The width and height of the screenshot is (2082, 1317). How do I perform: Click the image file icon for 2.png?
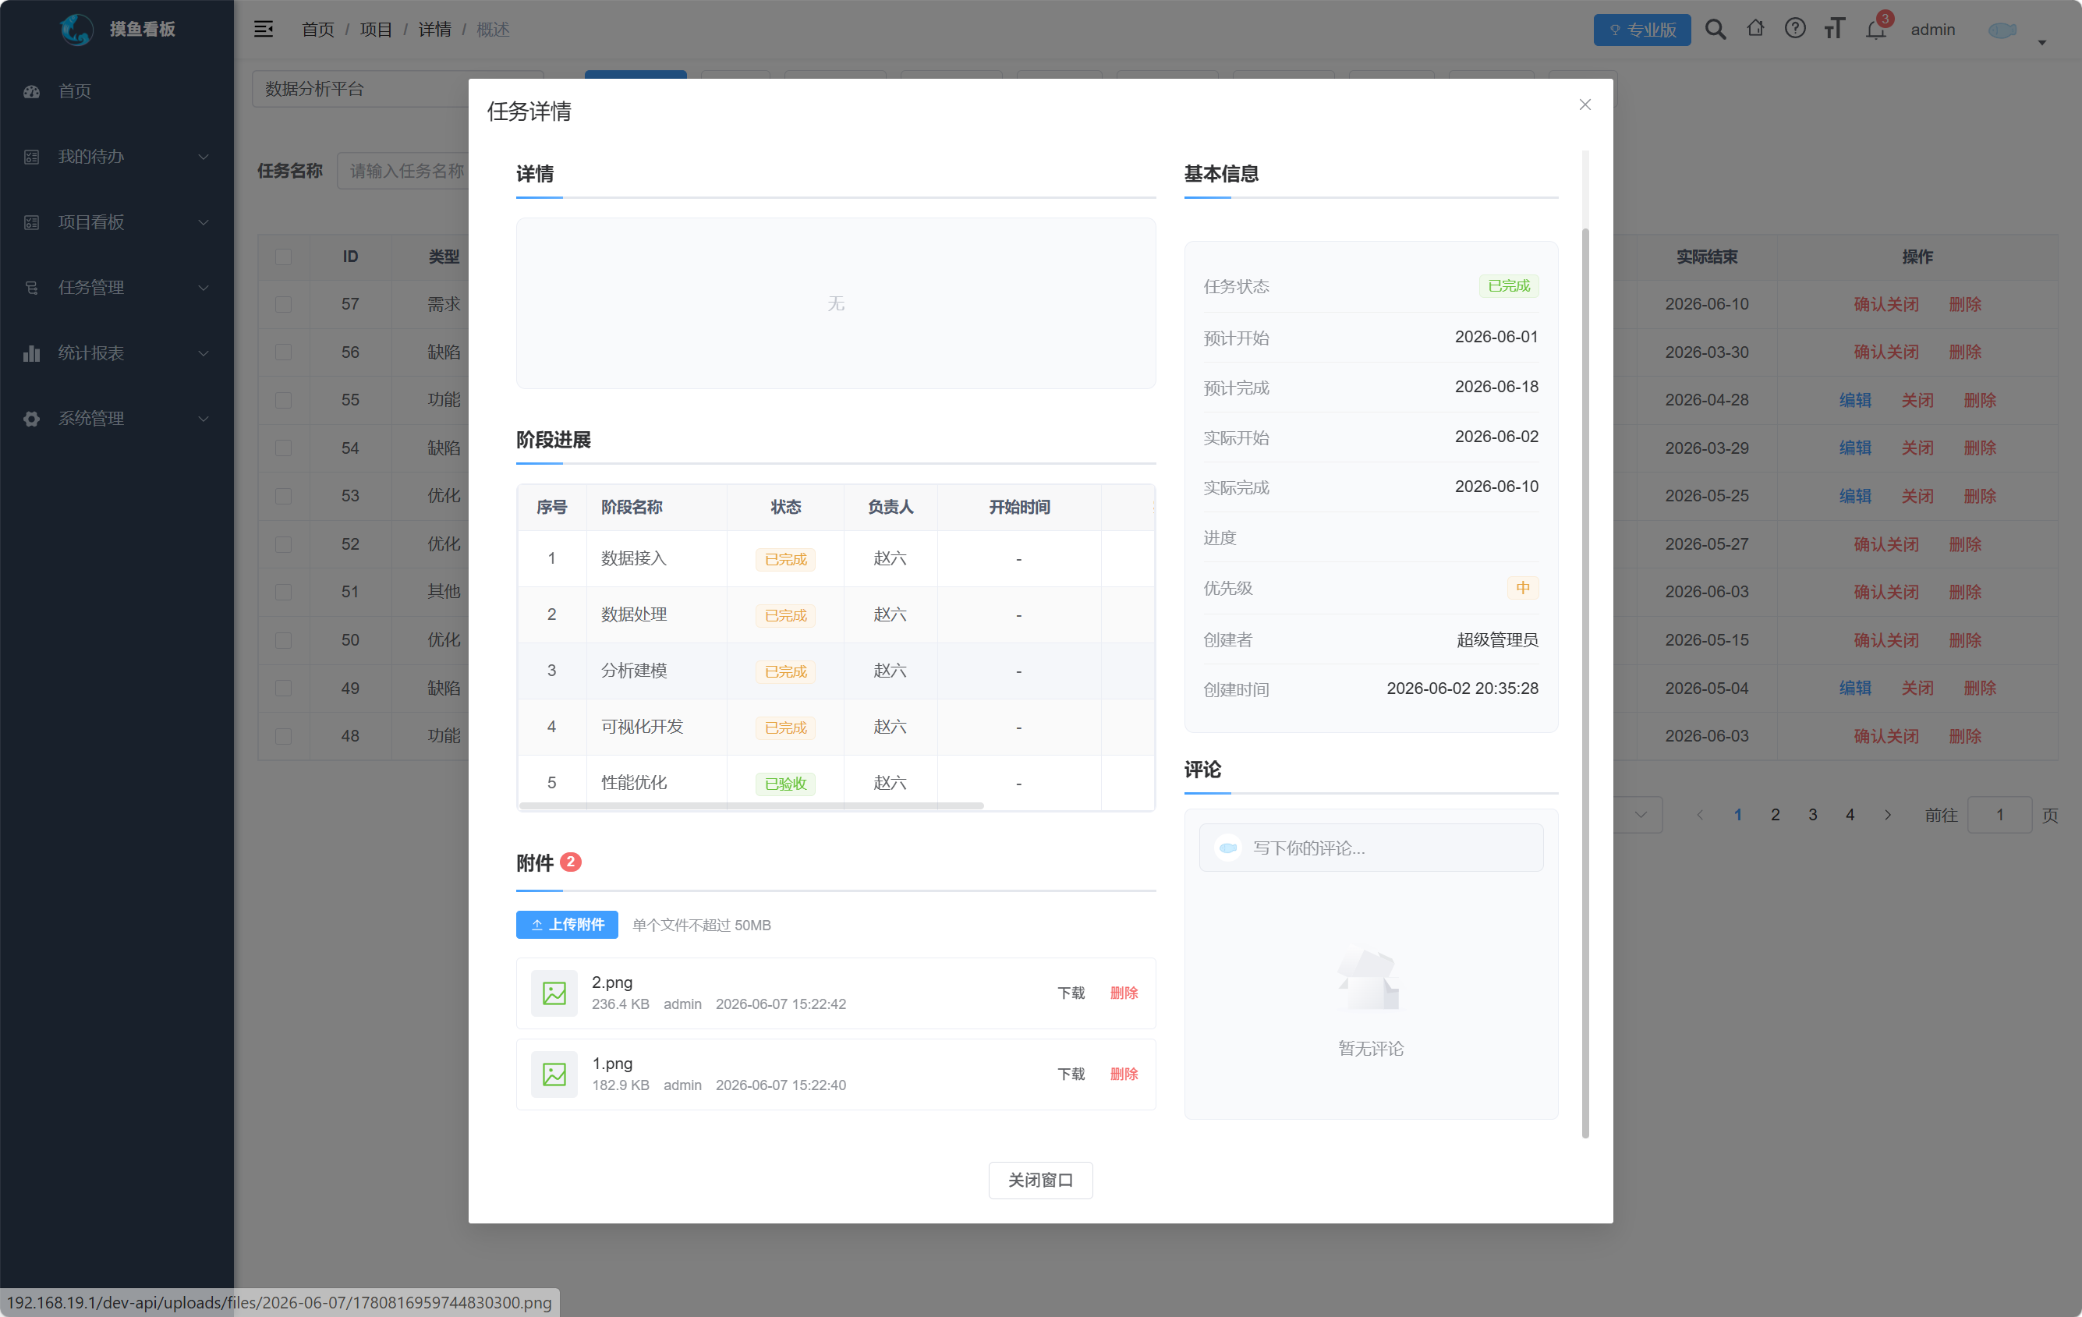tap(554, 993)
